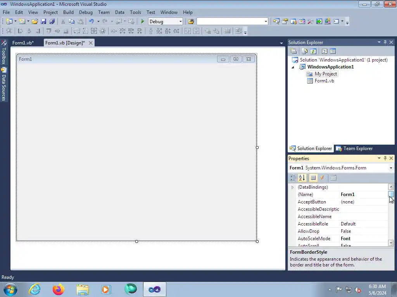Click the Command Window toolbar icon
The height and width of the screenshot is (297, 397).
pos(336,22)
